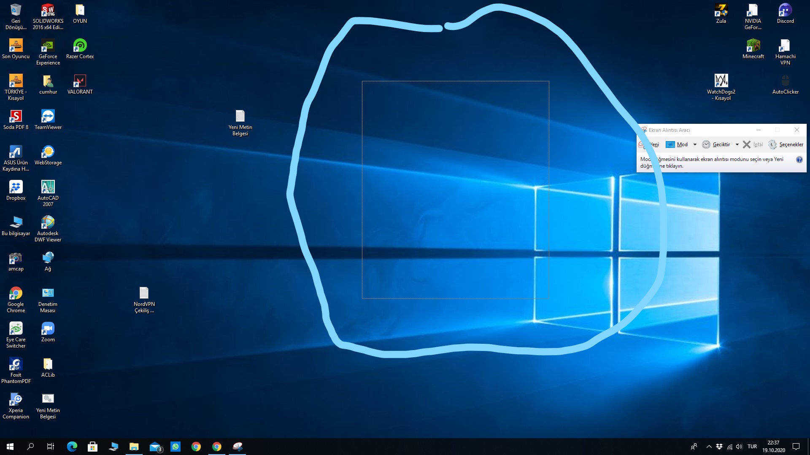Viewport: 810px width, 455px height.
Task: Open Denetim Masası (Control Panel)
Action: (x=48, y=300)
